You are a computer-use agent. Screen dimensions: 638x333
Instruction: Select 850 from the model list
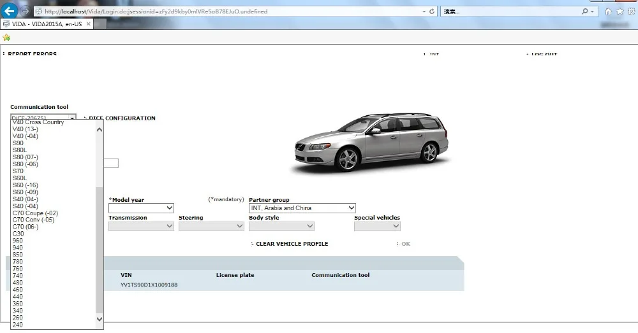click(x=17, y=255)
